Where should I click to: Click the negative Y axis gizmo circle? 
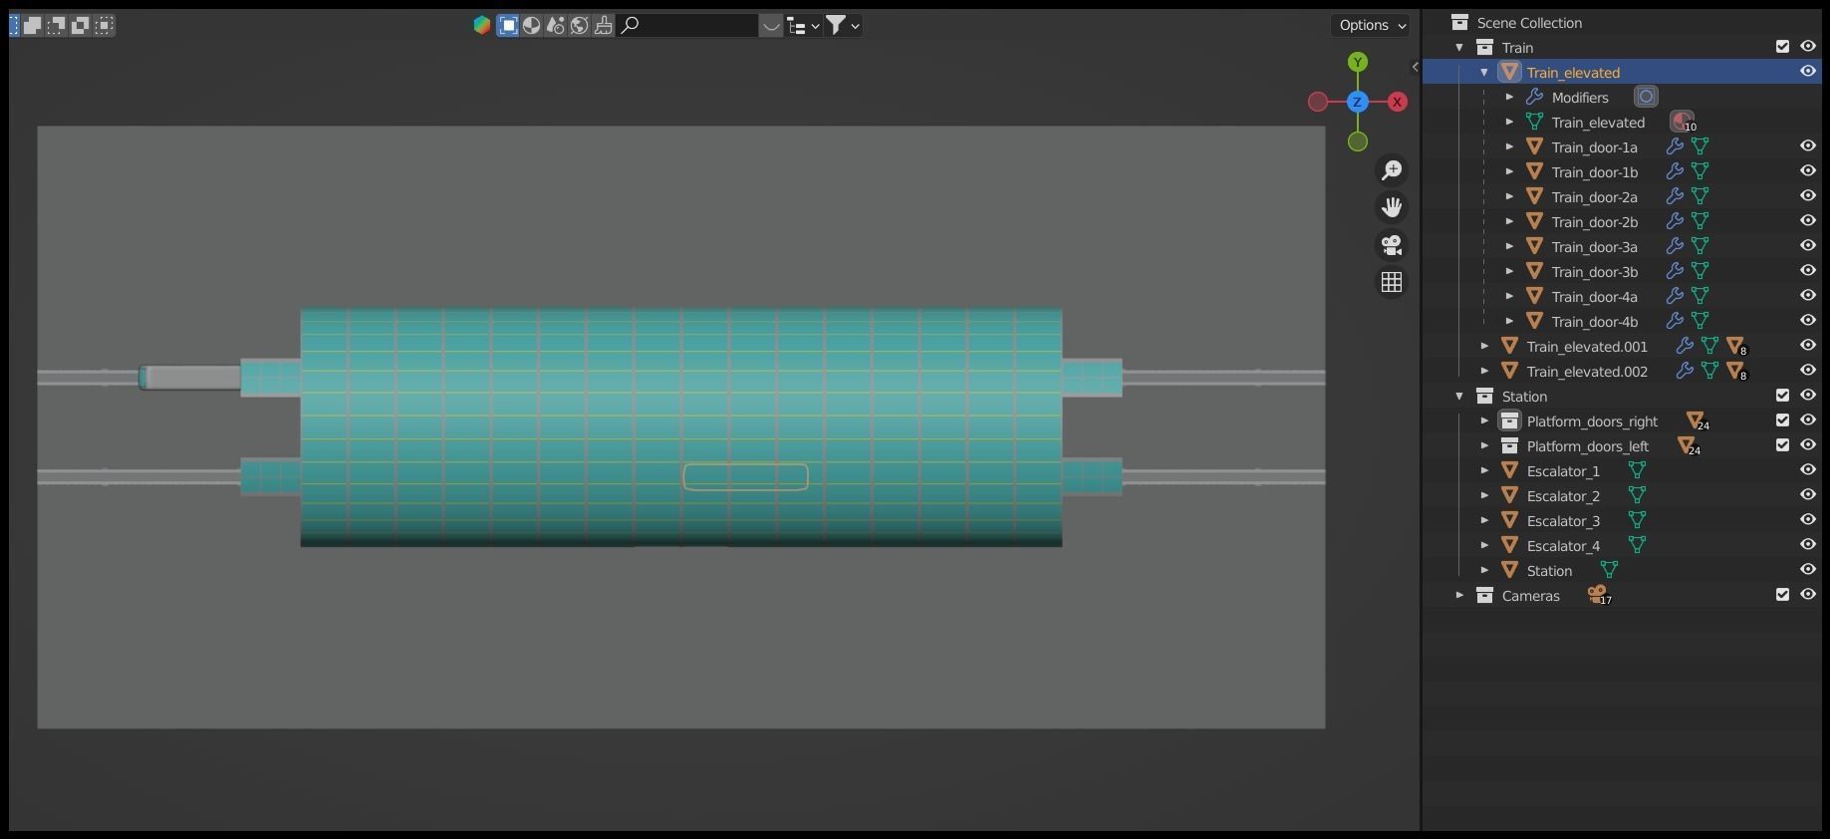[x=1357, y=141]
